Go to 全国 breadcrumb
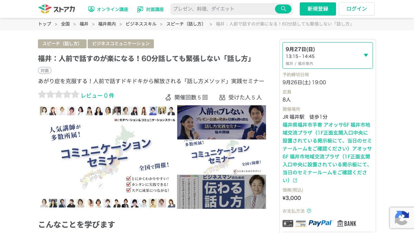Viewport: 414px width, 233px height. pyautogui.click(x=65, y=24)
